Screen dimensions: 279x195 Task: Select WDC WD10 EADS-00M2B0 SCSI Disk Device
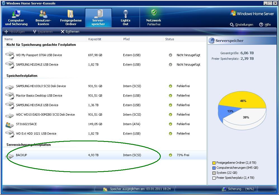45,115
